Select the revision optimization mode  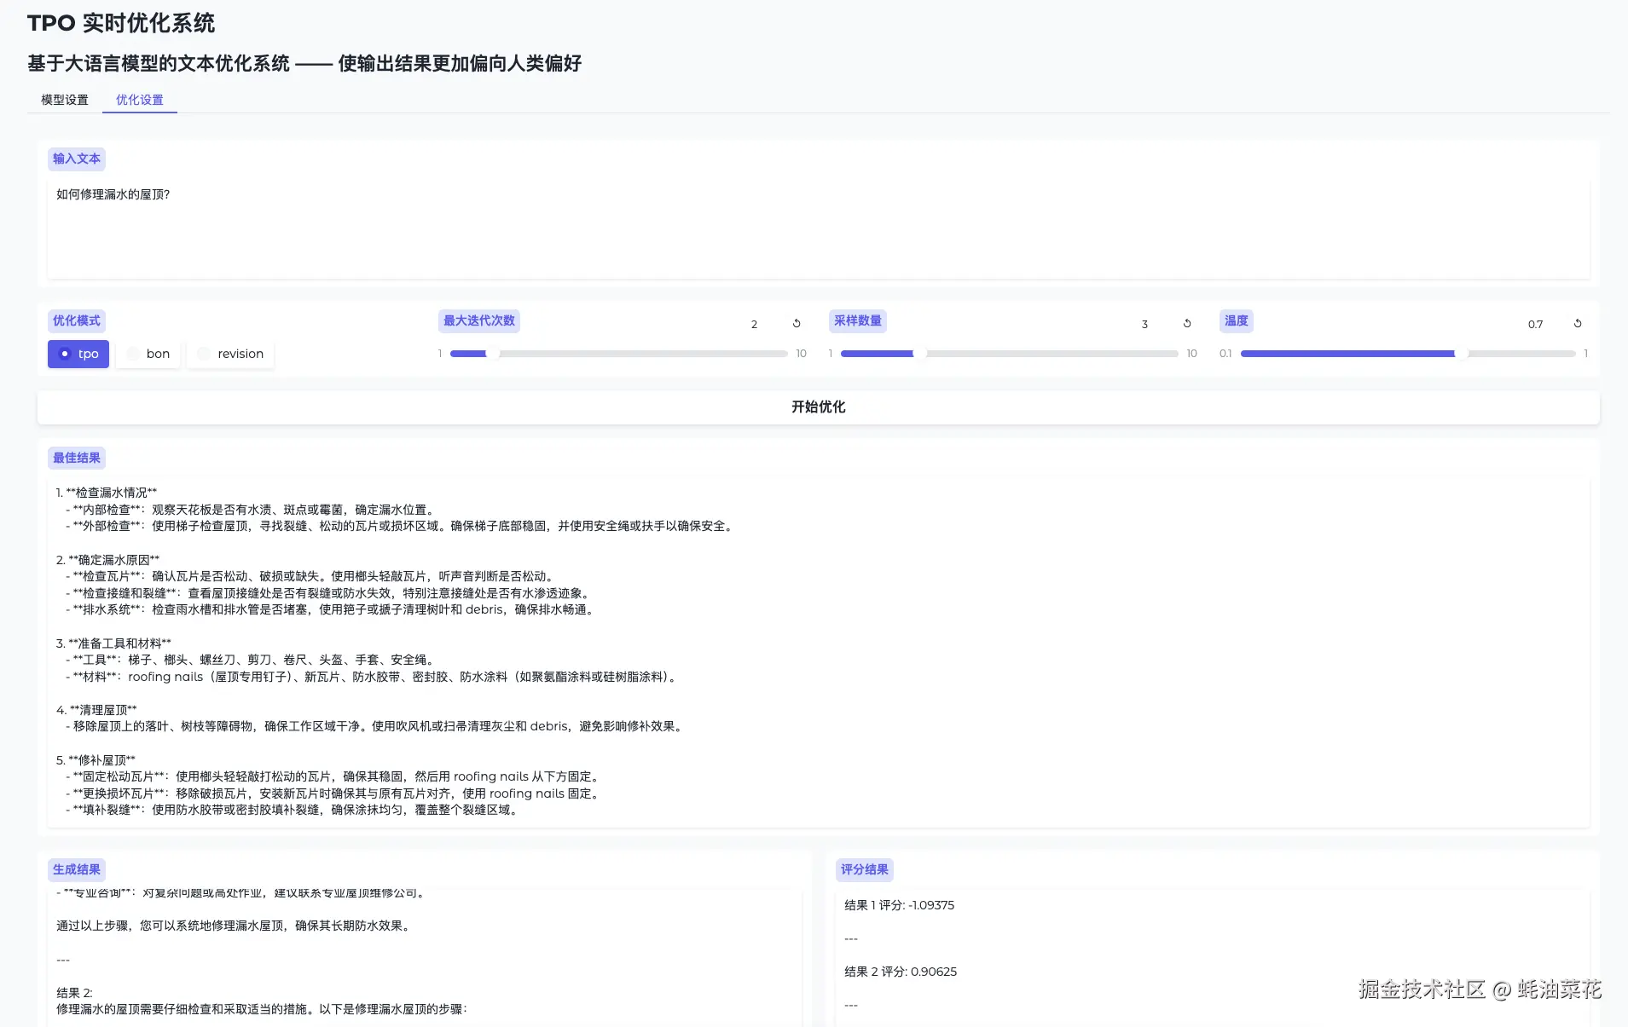(x=231, y=354)
